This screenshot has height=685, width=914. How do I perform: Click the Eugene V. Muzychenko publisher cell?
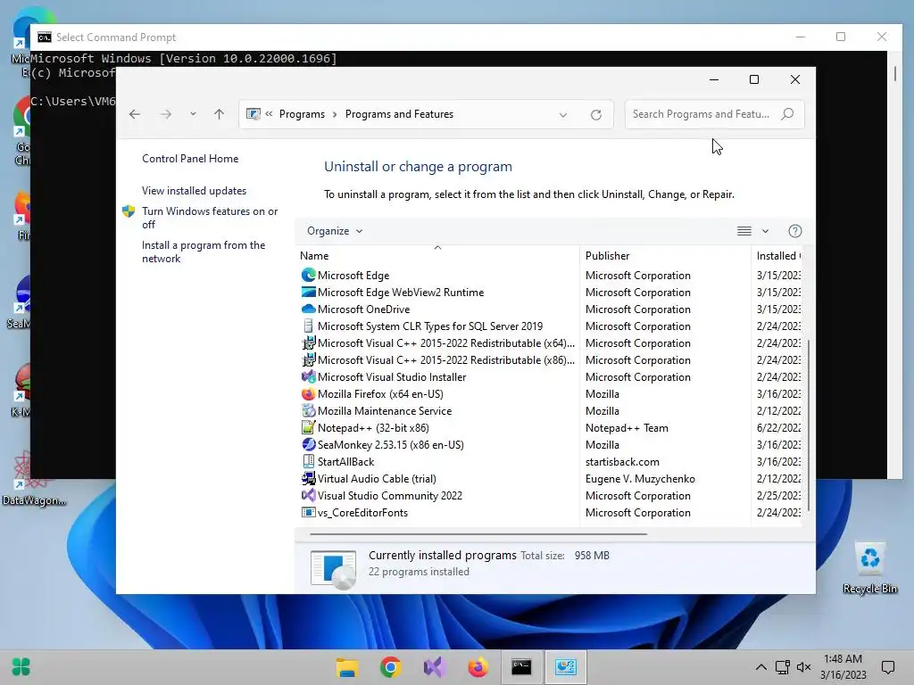click(640, 479)
